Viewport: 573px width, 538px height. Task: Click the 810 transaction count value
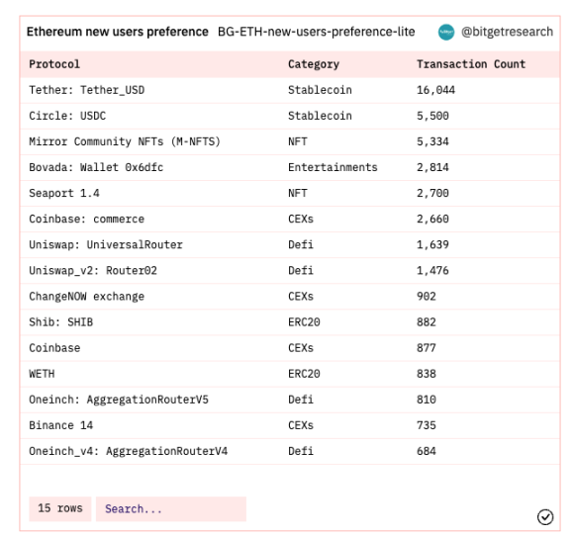427,400
